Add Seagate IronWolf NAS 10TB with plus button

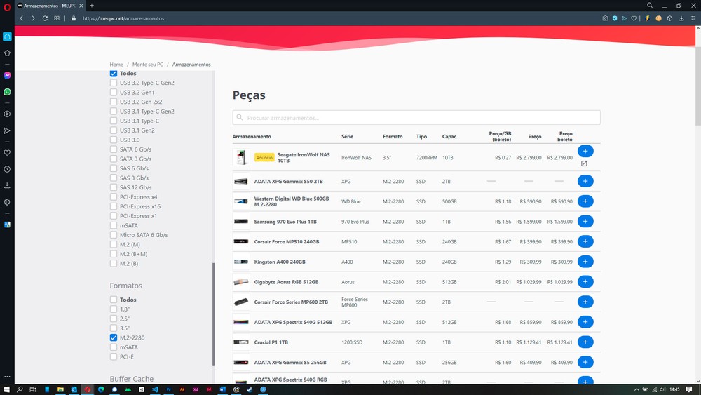point(585,152)
